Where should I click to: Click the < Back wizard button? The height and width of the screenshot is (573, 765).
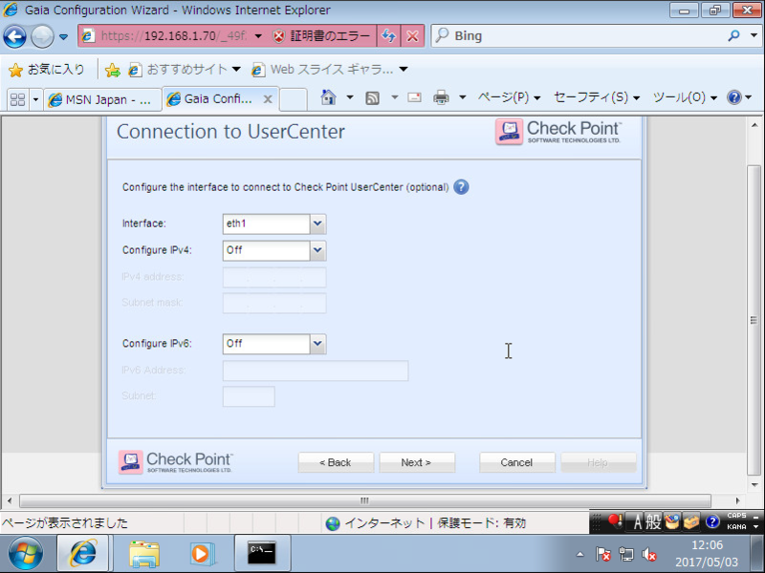[x=336, y=462]
